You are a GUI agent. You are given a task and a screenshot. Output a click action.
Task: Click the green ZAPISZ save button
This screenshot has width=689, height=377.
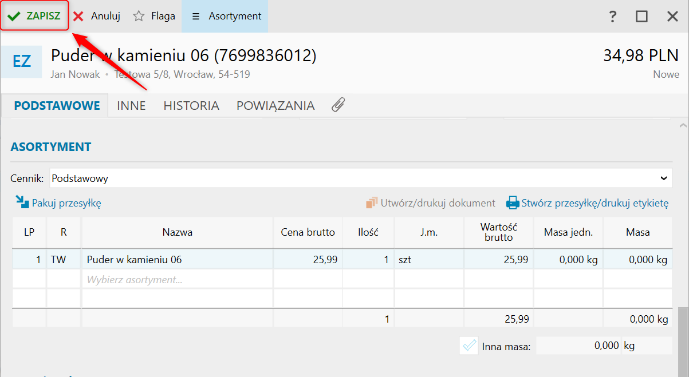pyautogui.click(x=35, y=16)
